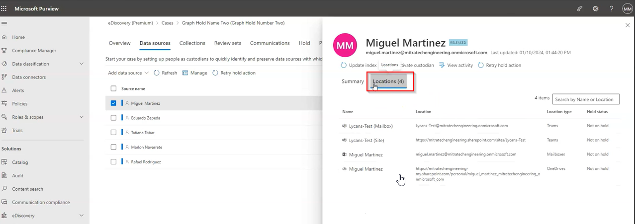This screenshot has height=224, width=635.
Task: Open Compliance Manager trophy icon
Action: 4,51
